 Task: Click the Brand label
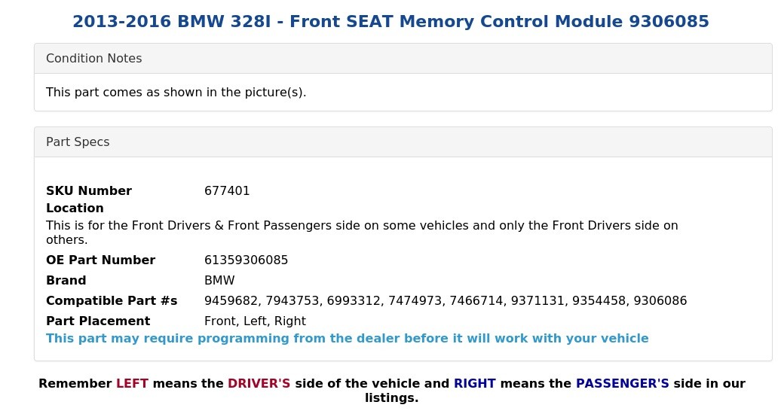[66, 280]
